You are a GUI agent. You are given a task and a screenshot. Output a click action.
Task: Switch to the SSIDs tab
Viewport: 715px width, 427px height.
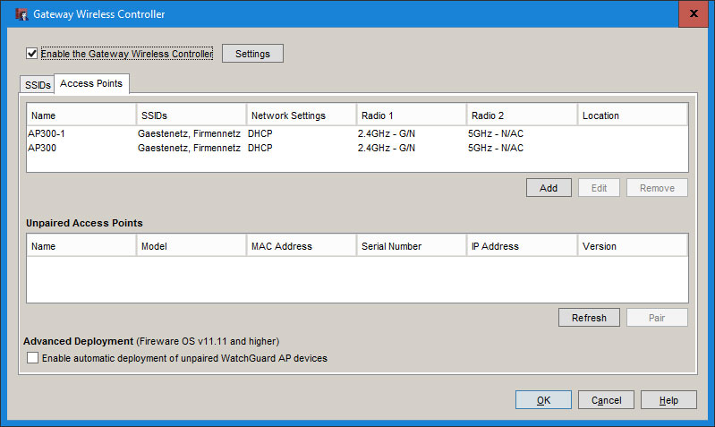tap(38, 85)
